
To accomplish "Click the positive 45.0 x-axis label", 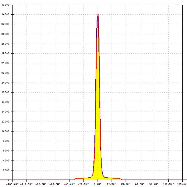I will (x=126, y=184).
